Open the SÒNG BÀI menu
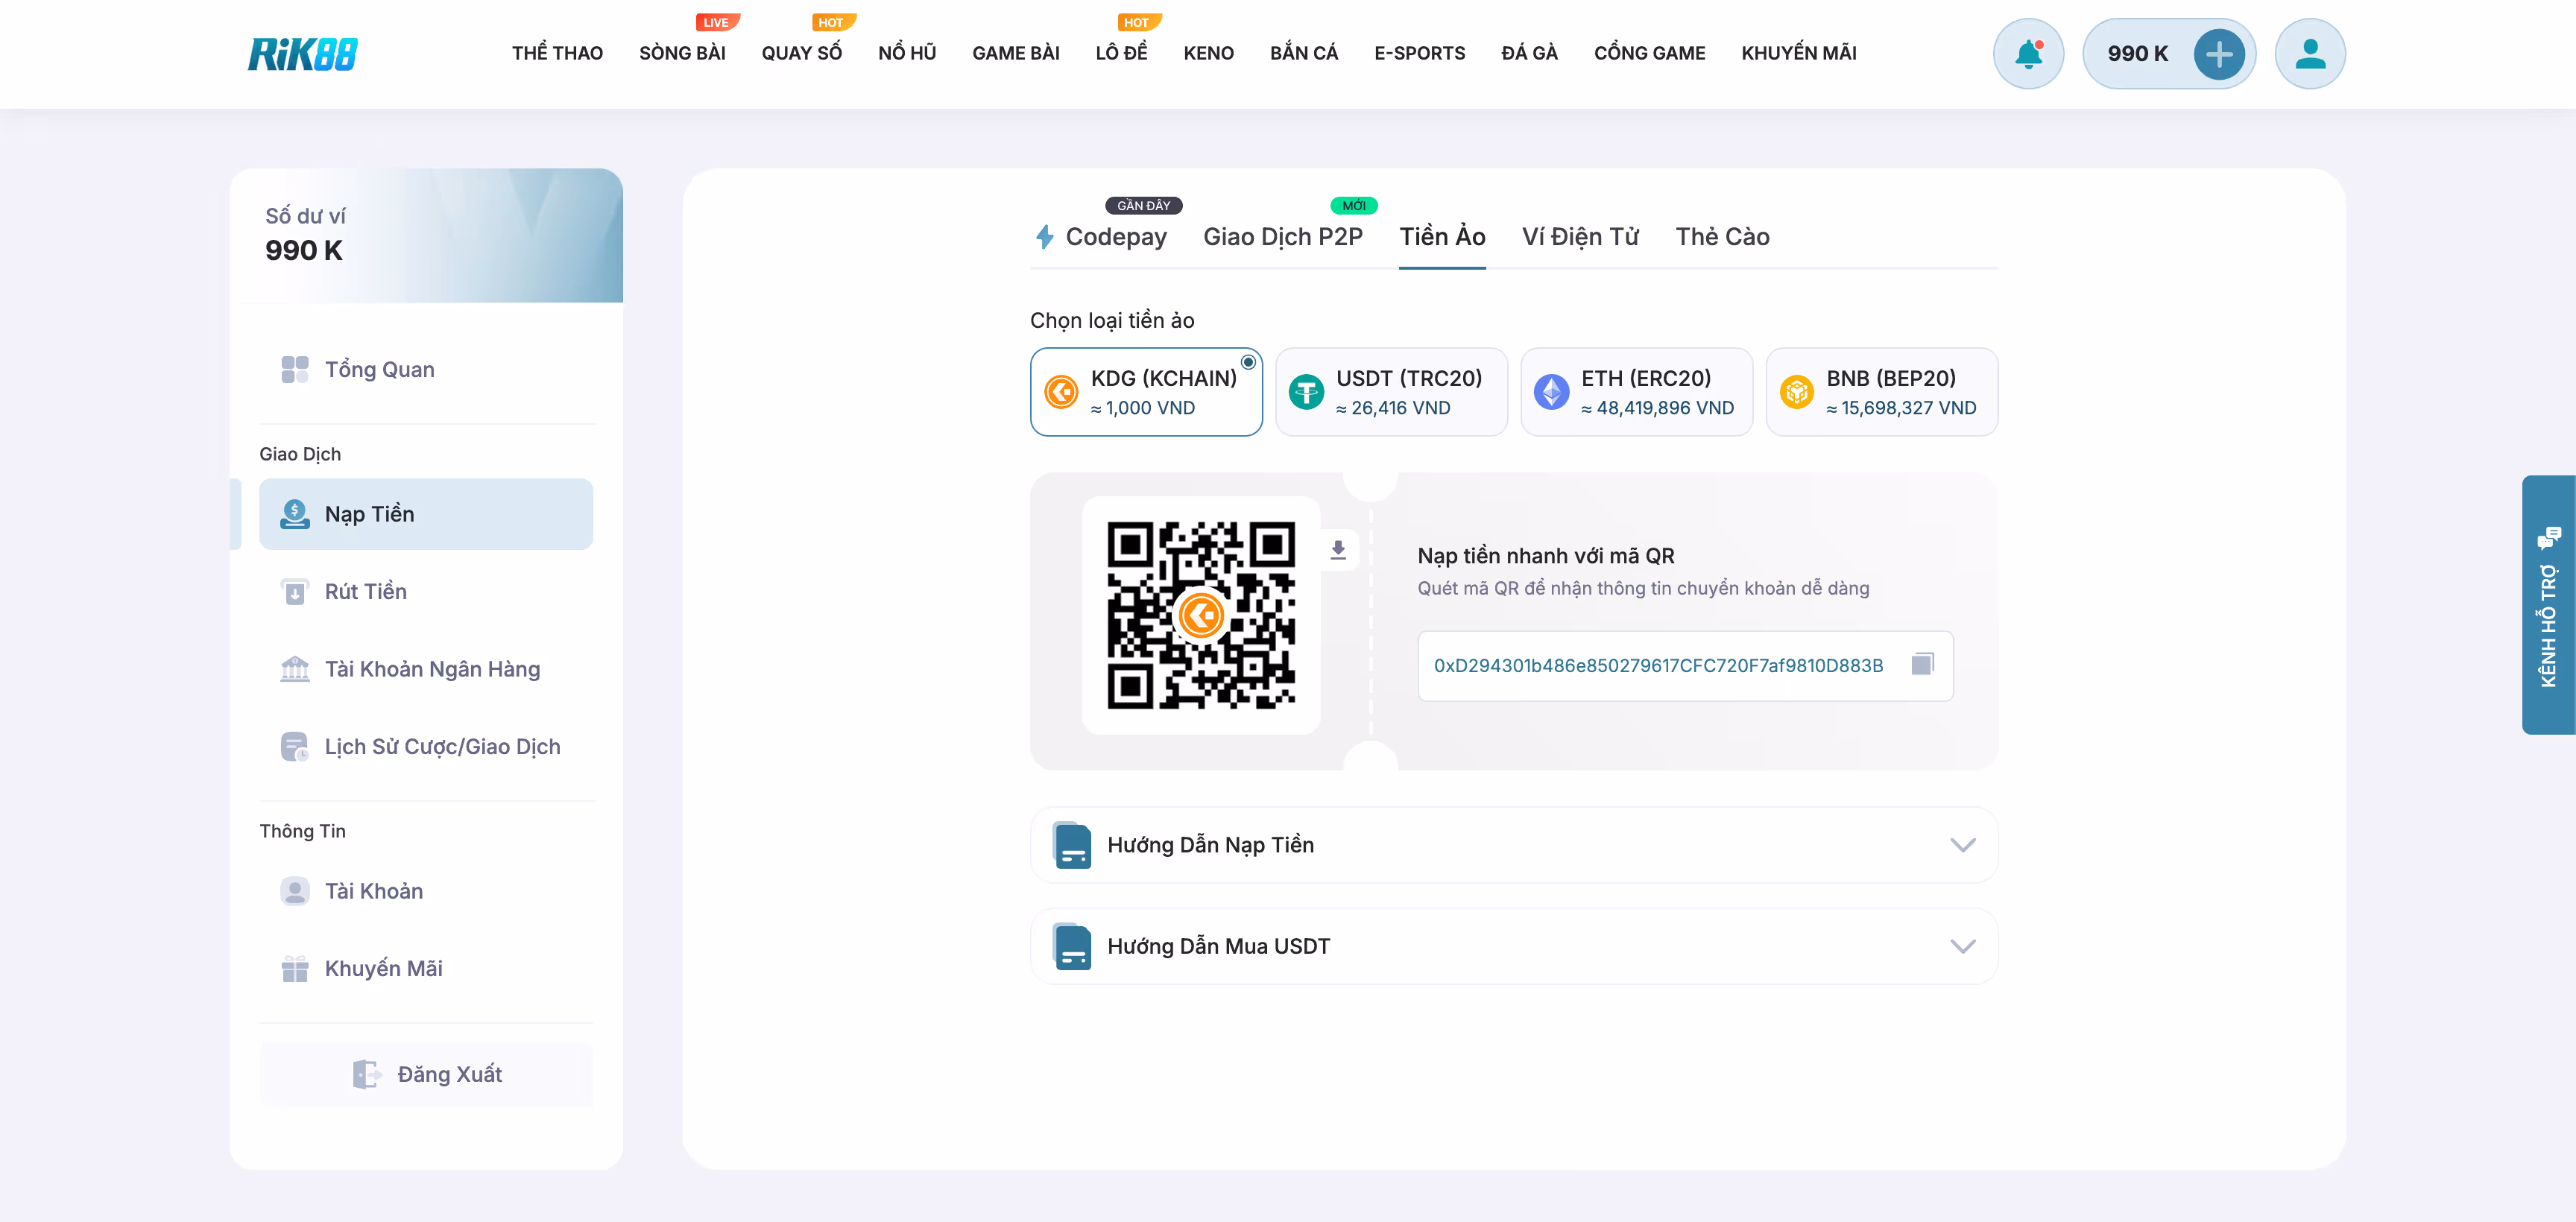Viewport: 2576px width, 1222px height. 682,53
